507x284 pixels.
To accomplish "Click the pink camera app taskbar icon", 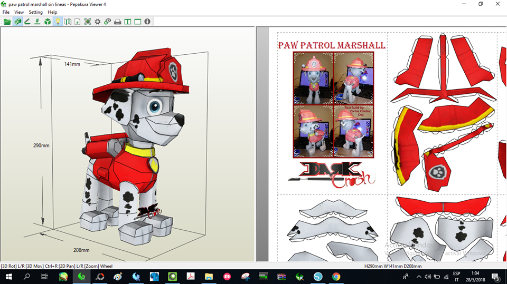I will click(227, 277).
